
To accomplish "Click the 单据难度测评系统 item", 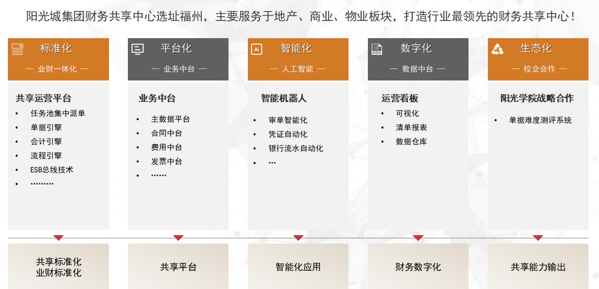I will [540, 120].
